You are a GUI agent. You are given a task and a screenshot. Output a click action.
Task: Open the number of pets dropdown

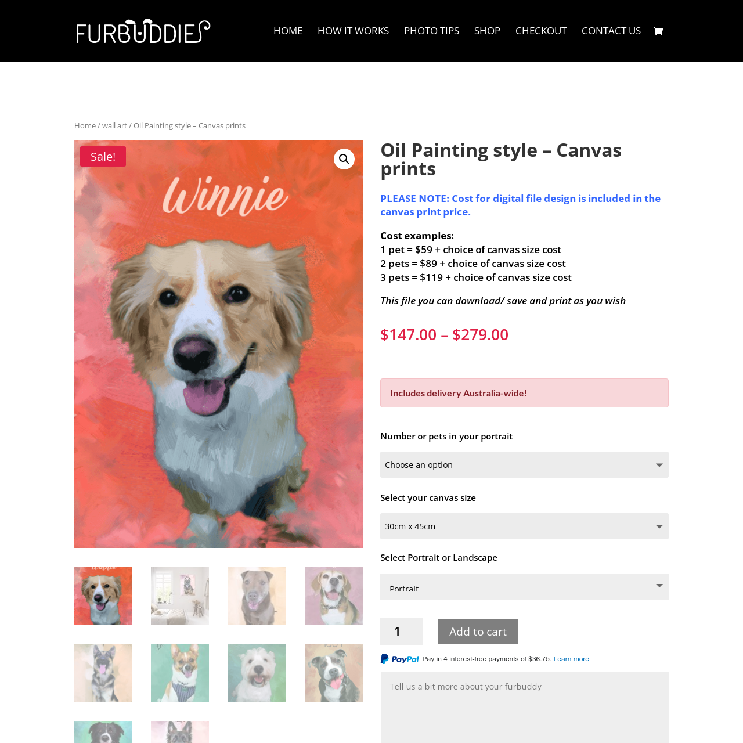coord(524,465)
